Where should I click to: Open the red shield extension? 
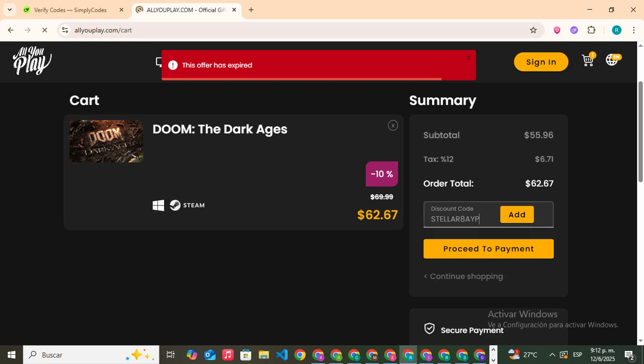557,30
